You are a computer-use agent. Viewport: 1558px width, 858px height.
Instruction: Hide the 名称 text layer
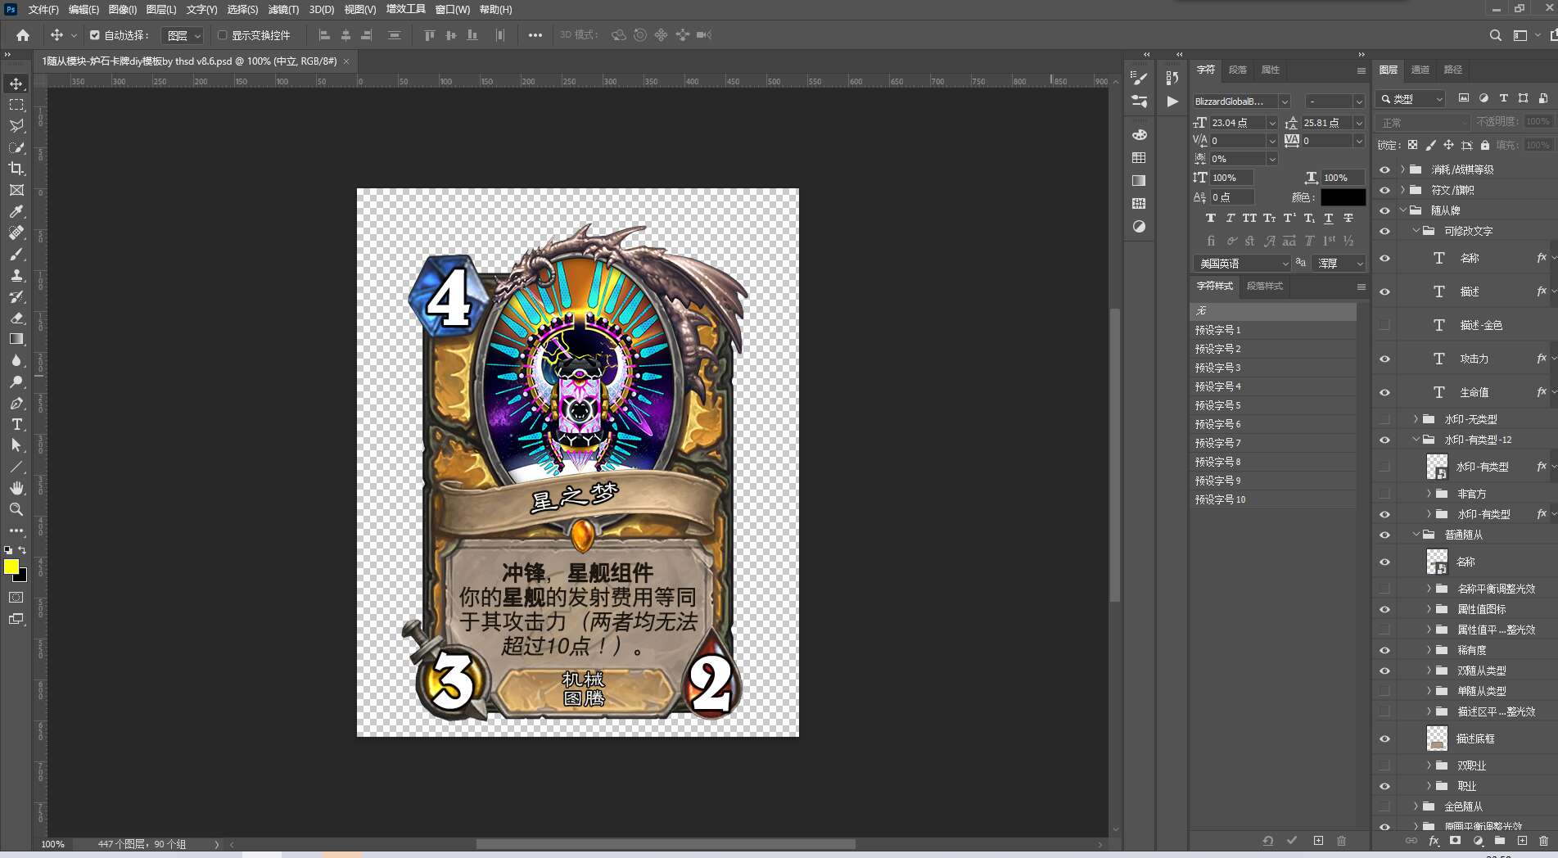click(x=1384, y=258)
